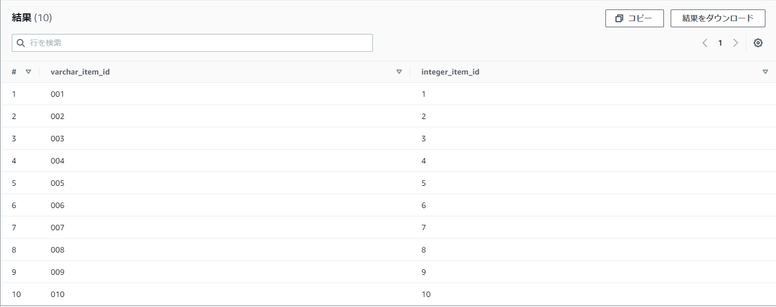Image resolution: width=776 pixels, height=307 pixels.
Task: Click row number 9 cell
Action: (x=14, y=272)
